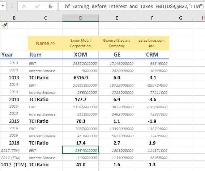Click CRM 2014 interest expense 77211000
Screen dimensions: 205x171
click(152, 92)
